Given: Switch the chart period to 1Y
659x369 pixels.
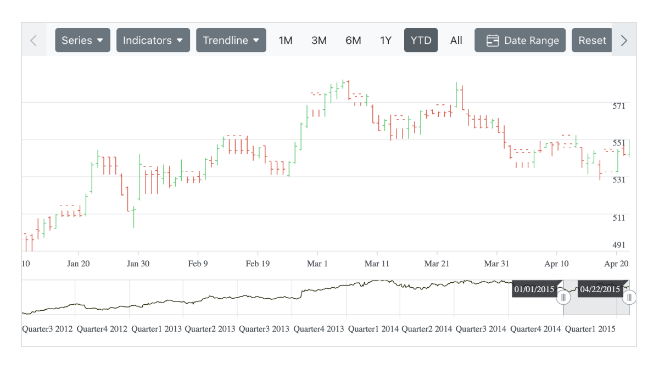Looking at the screenshot, I should pyautogui.click(x=386, y=40).
